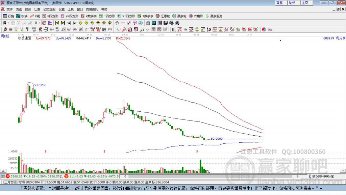Jump to first bar with skip-to-start arrow
This screenshot has height=195, width=346.
point(57,23)
